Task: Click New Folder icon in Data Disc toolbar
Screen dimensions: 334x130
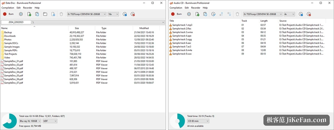Action: pyautogui.click(x=45, y=14)
